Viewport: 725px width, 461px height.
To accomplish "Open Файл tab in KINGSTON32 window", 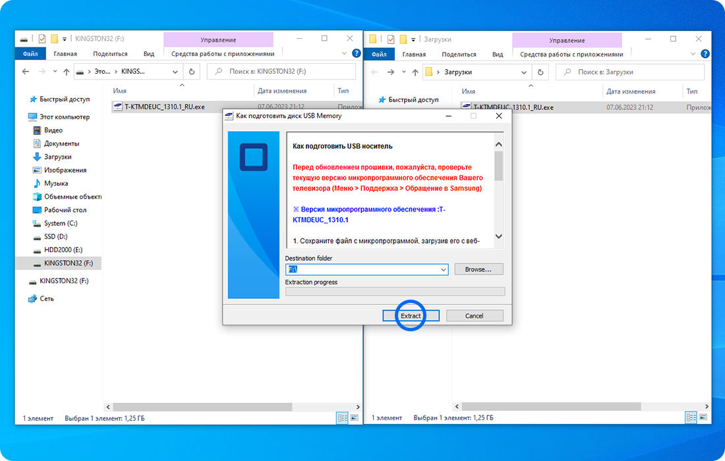I will click(x=30, y=54).
